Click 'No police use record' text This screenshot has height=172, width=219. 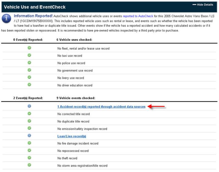(x=71, y=63)
